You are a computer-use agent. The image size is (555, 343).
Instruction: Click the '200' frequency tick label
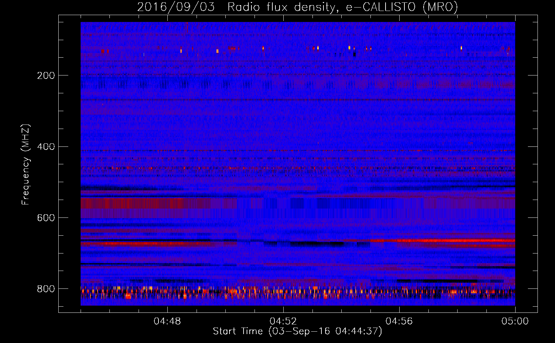click(46, 75)
